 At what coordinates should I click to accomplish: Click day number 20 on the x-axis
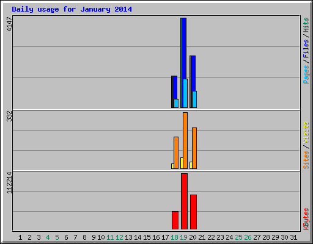click(x=193, y=237)
